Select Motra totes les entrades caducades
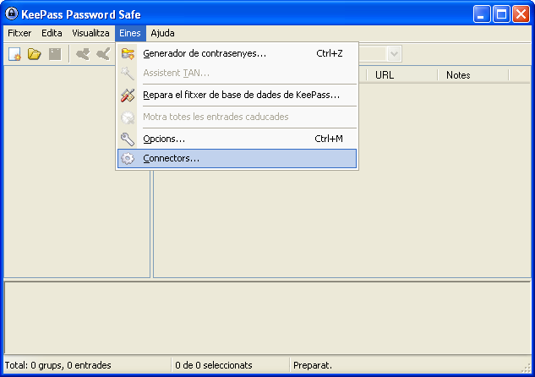 pyautogui.click(x=237, y=117)
